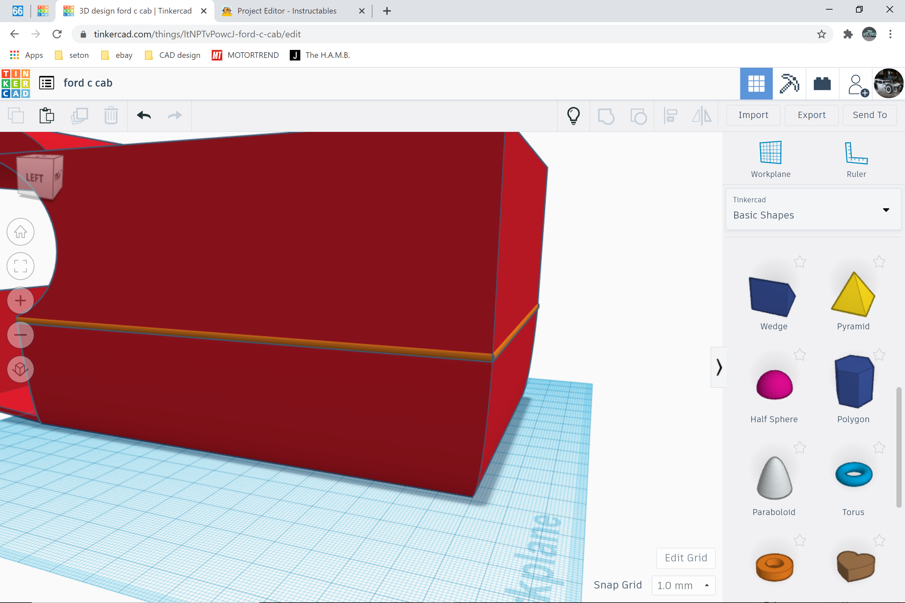
Task: Select the Ruler tool
Action: 856,159
